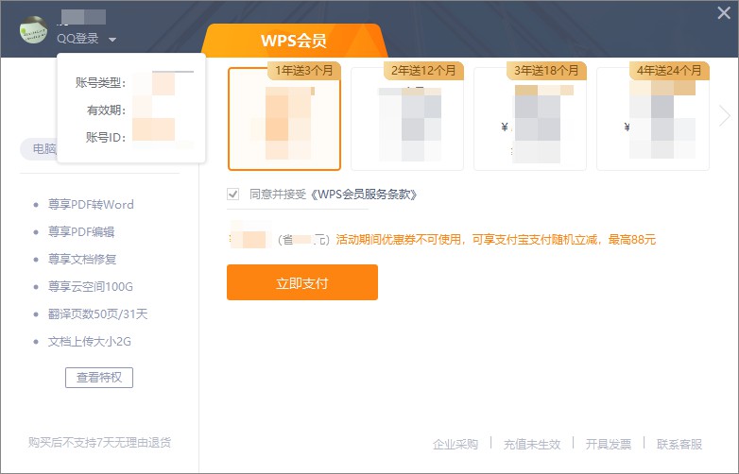The height and width of the screenshot is (474, 739).
Task: Toggle the 同意并接受 agreement checkbox
Action: tap(232, 194)
